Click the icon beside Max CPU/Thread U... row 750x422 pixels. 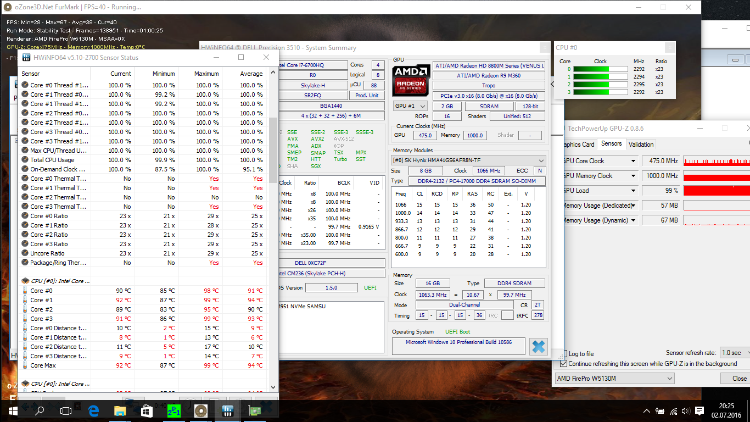(25, 151)
